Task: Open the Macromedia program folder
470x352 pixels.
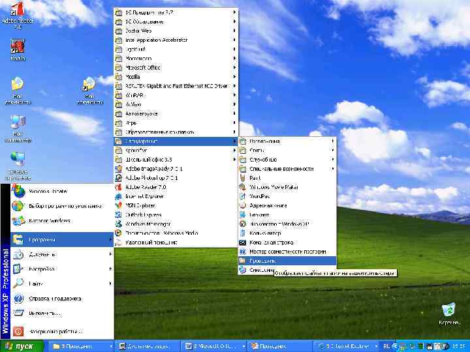Action: coord(176,59)
